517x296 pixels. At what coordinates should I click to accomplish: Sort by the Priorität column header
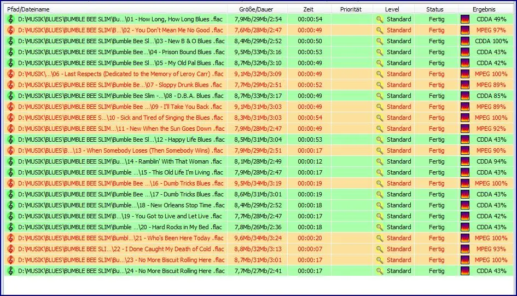(x=352, y=9)
